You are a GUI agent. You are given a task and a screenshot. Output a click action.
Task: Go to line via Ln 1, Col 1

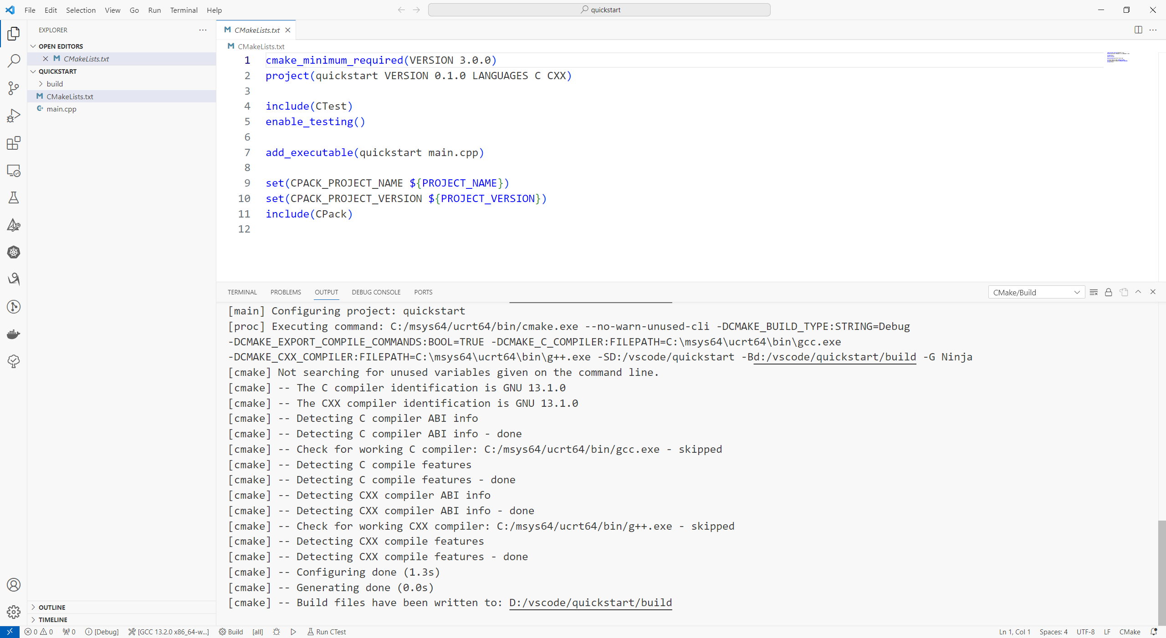[x=1014, y=632]
